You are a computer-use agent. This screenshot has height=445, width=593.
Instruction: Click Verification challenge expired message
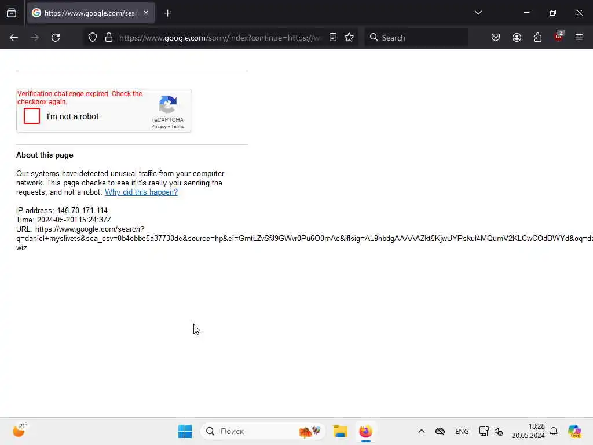click(x=80, y=97)
